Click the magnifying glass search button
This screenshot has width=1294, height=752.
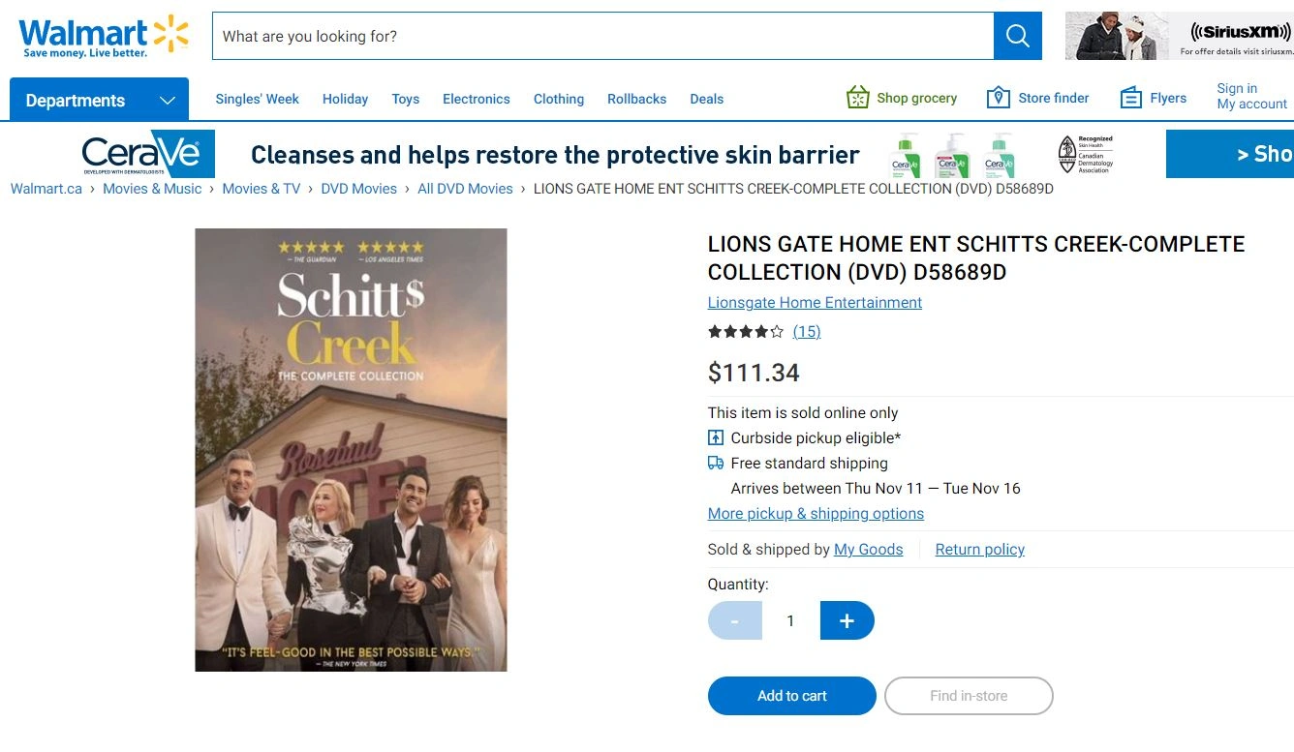click(1017, 36)
